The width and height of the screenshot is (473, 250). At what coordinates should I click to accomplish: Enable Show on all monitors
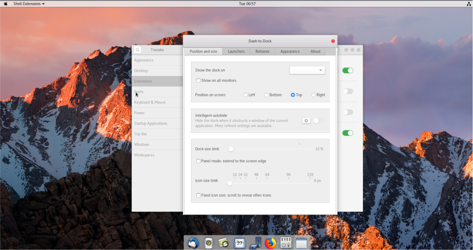pyautogui.click(x=198, y=80)
